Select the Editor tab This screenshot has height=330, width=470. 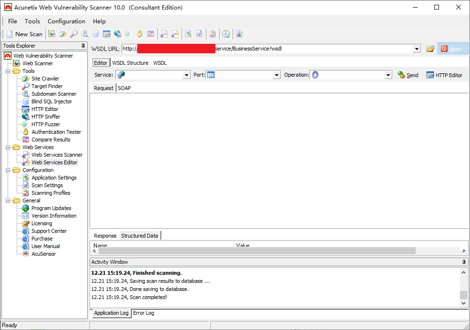101,63
